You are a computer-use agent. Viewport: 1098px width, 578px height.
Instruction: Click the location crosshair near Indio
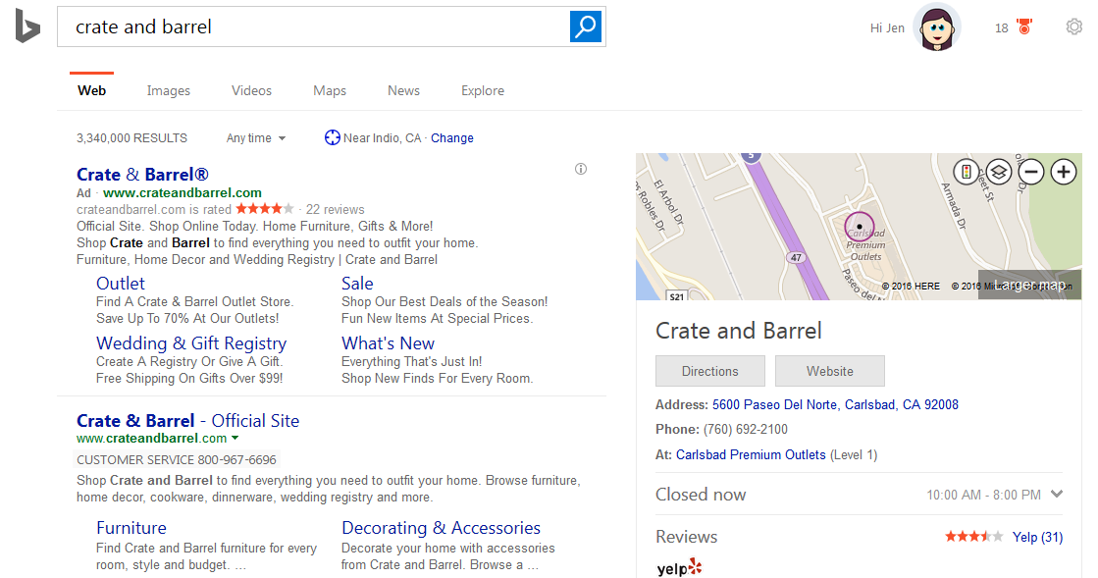[x=334, y=137]
